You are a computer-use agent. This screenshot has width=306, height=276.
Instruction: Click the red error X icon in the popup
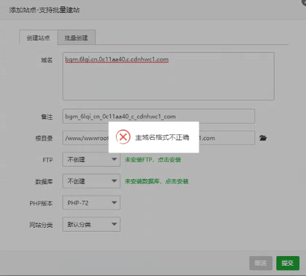coord(123,137)
